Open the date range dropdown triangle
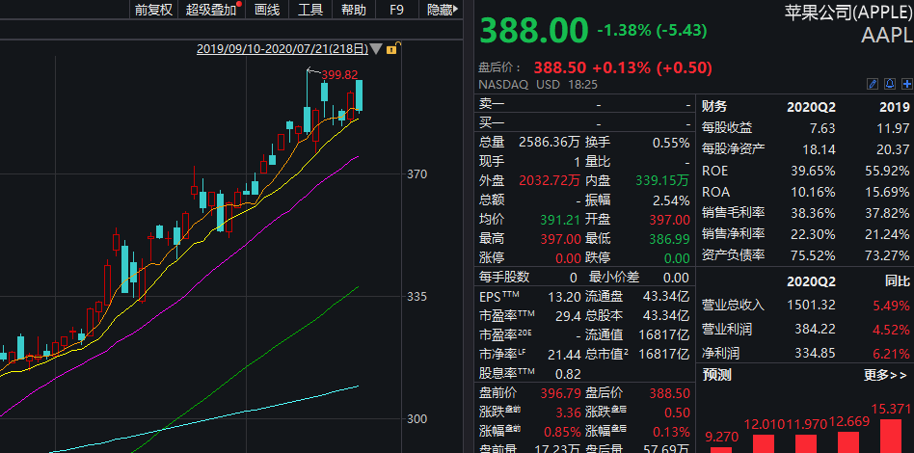The image size is (914, 453). (377, 49)
